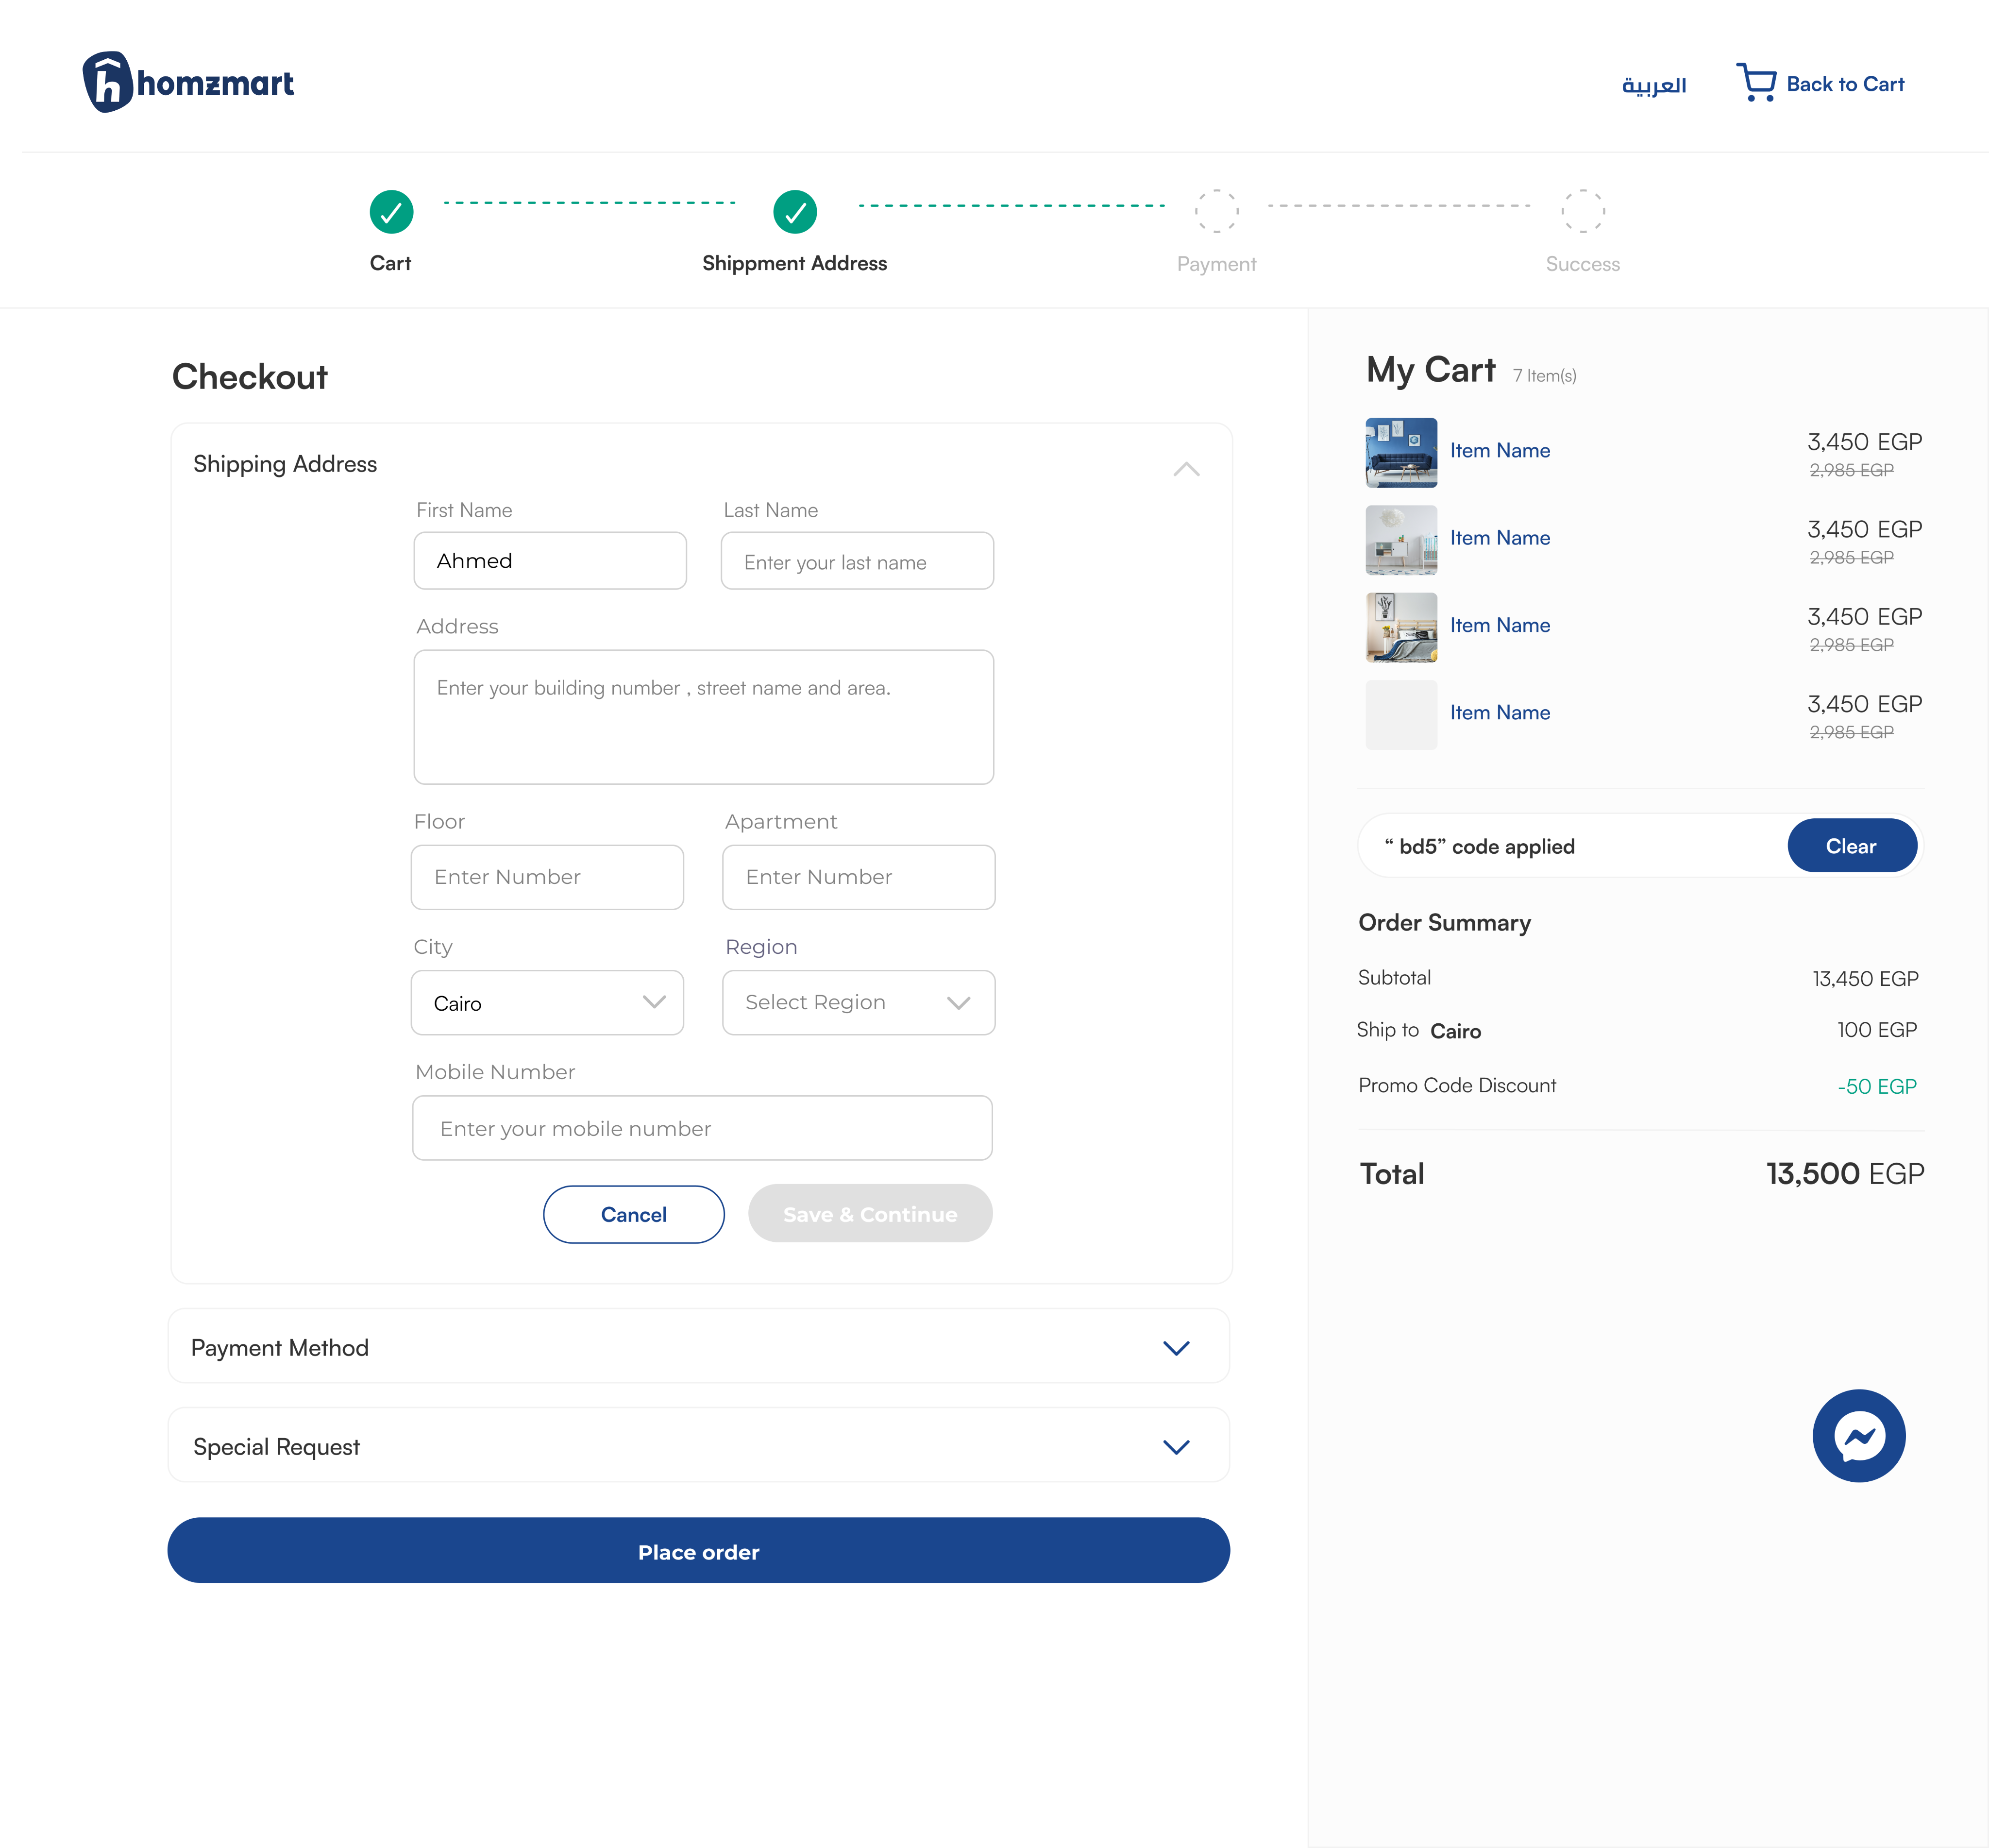This screenshot has height=1848, width=1989.
Task: Open the City dropdown showing Cairo
Action: (x=547, y=1002)
